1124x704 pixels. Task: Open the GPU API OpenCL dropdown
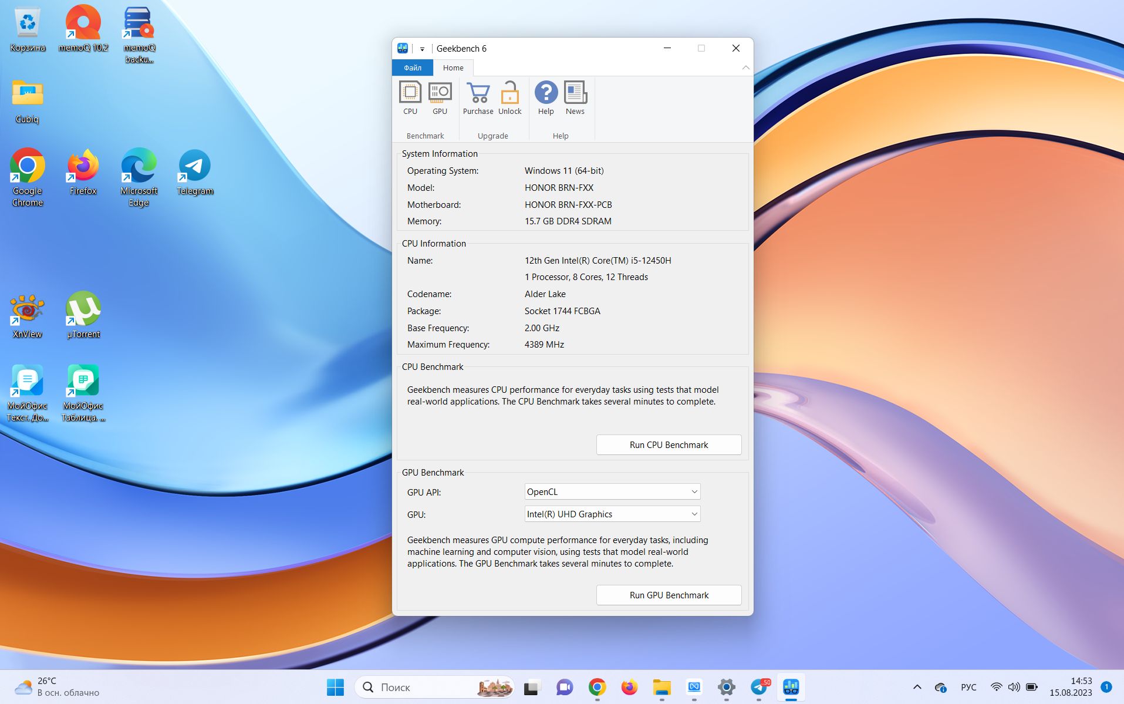point(612,491)
